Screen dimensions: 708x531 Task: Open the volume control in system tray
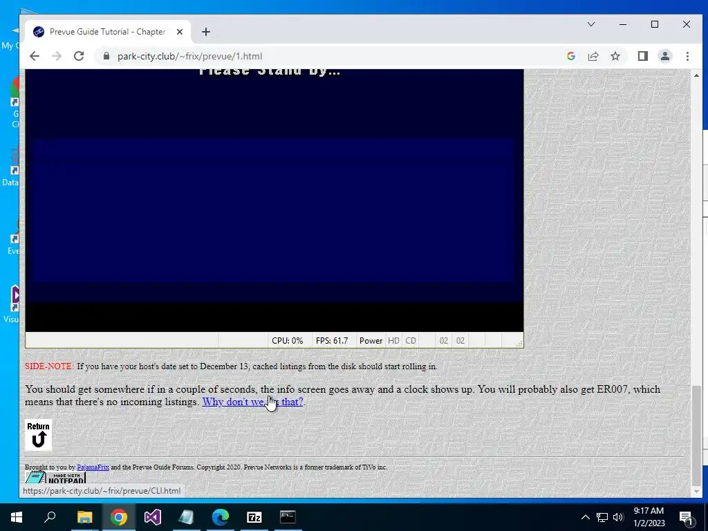[618, 517]
